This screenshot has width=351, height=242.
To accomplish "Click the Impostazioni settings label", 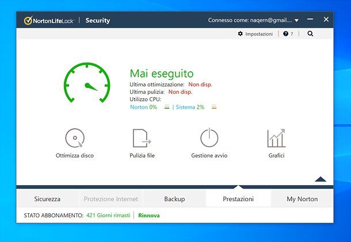I will tap(259, 34).
